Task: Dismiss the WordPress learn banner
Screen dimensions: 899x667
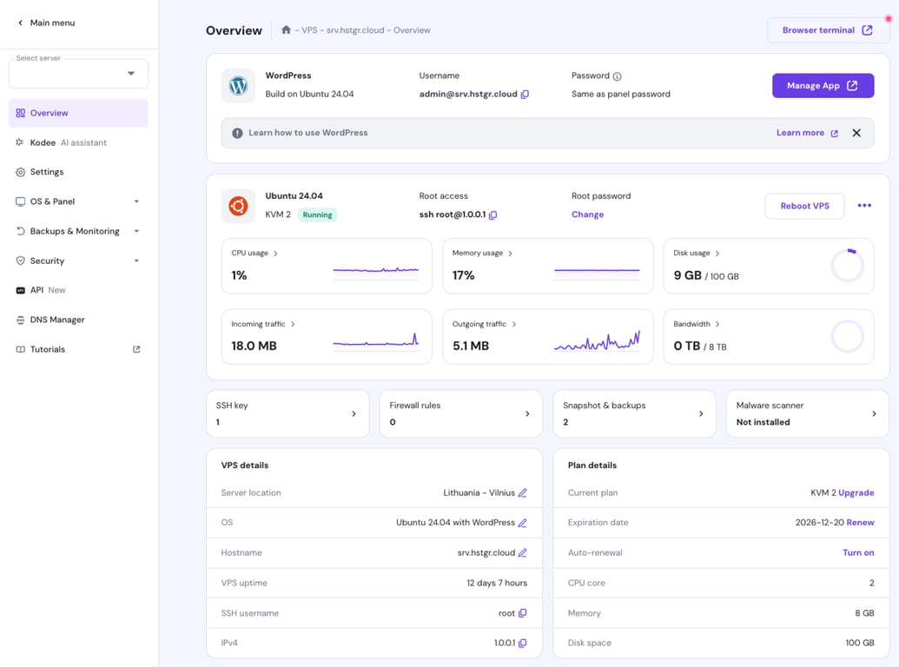Action: pyautogui.click(x=856, y=132)
